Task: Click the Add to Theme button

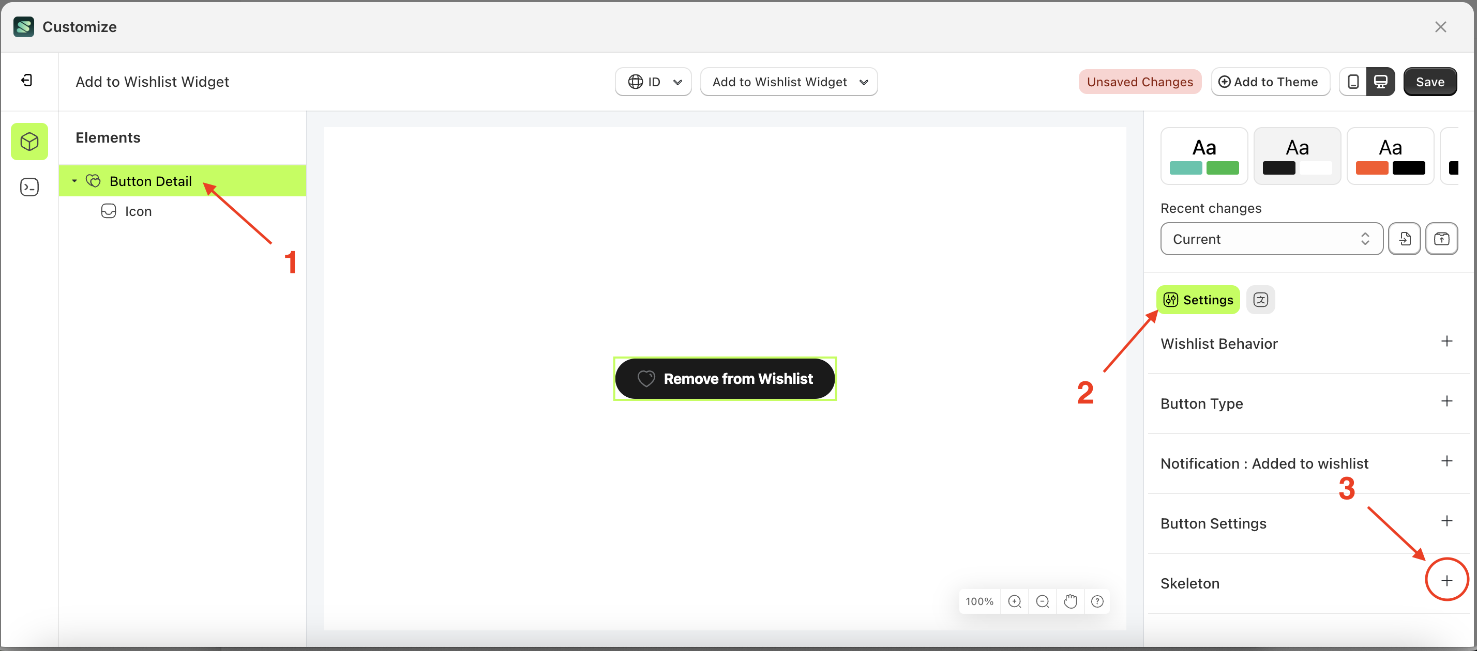Action: [x=1270, y=82]
